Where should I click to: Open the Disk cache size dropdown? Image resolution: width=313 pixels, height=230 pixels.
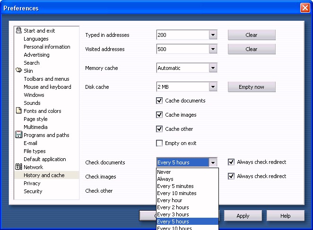point(213,87)
